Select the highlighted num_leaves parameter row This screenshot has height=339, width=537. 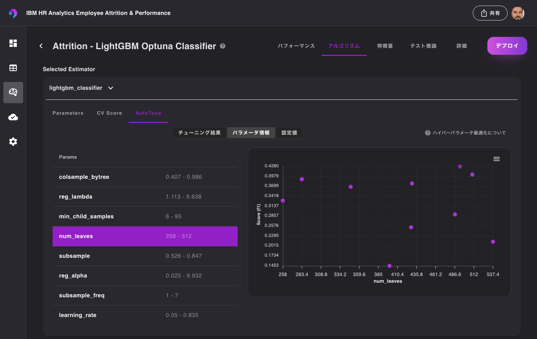click(145, 236)
